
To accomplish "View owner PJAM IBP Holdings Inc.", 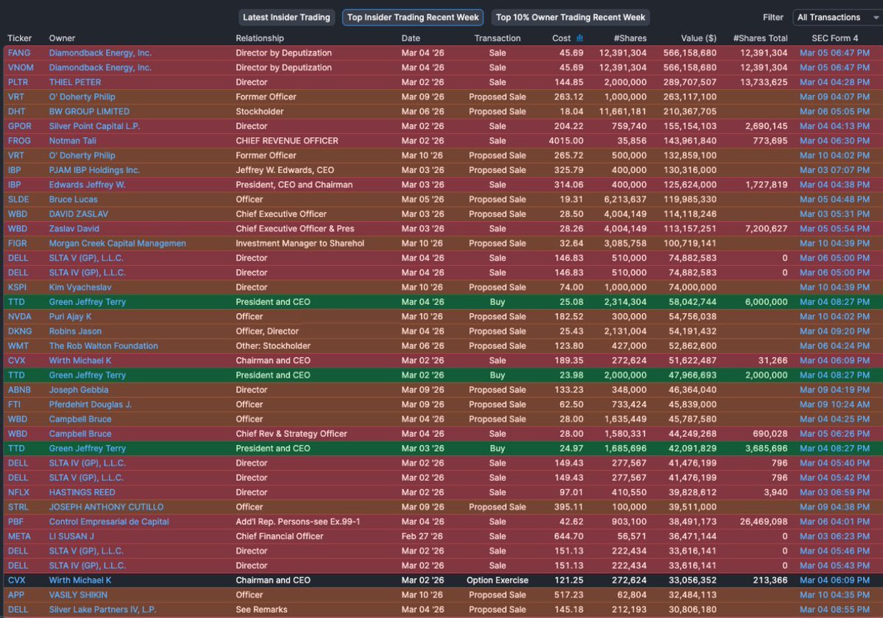I will point(94,170).
